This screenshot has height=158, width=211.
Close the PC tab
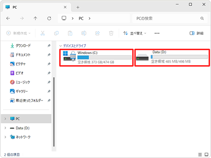coord(65,7)
